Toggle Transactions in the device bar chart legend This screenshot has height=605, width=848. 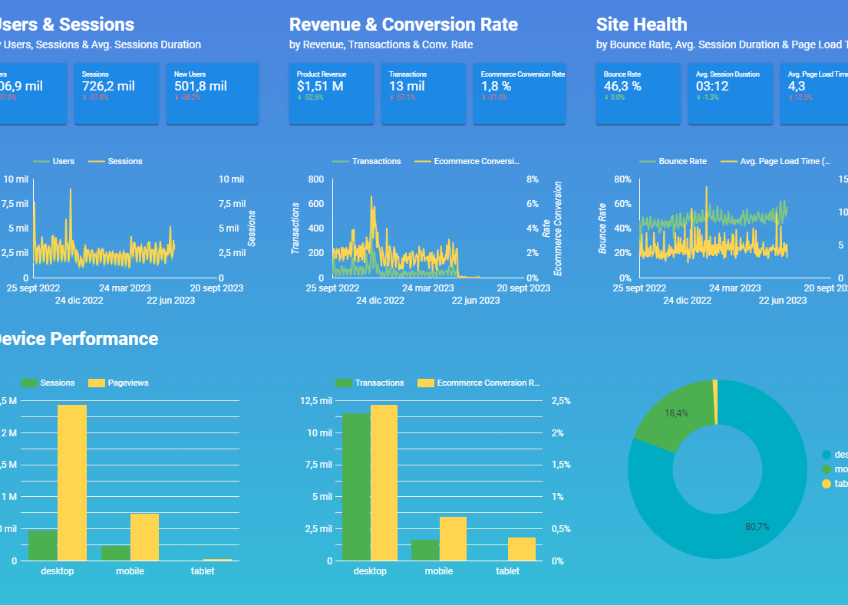tap(370, 383)
